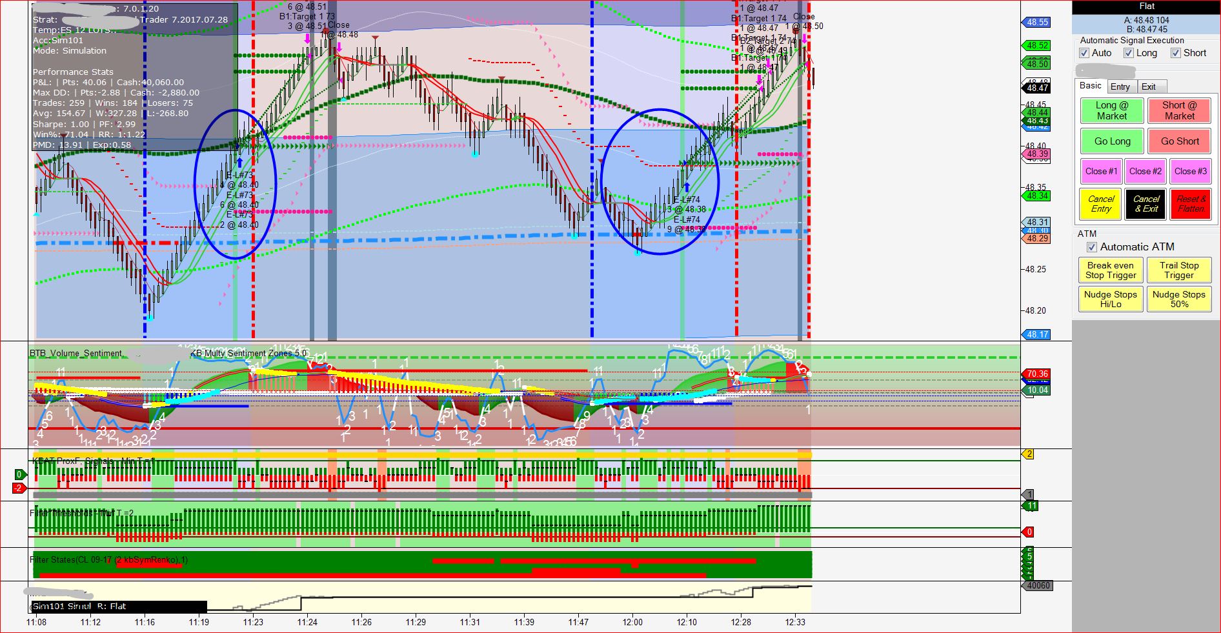
Task: Click the Trades: 259 stats line
Action: [113, 103]
